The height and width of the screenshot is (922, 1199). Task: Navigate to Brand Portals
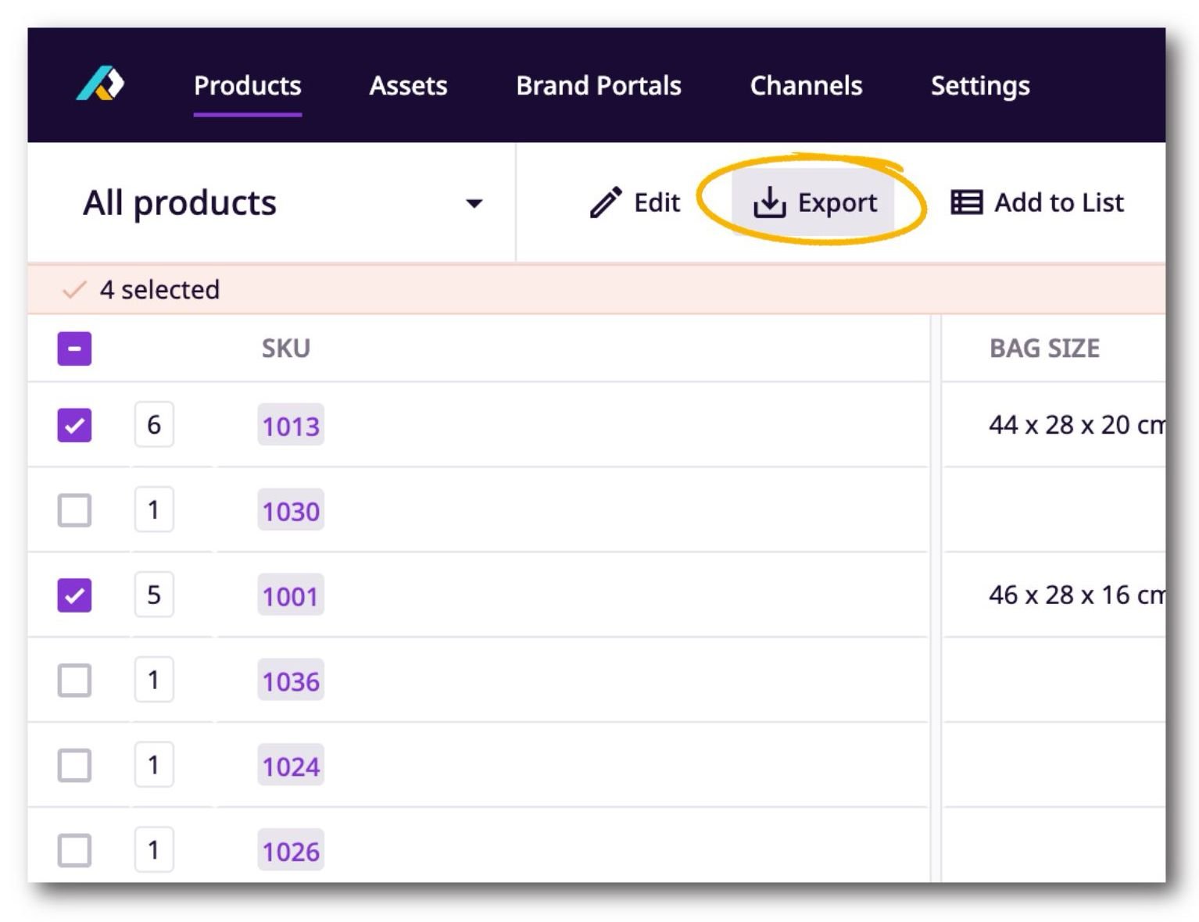[598, 86]
